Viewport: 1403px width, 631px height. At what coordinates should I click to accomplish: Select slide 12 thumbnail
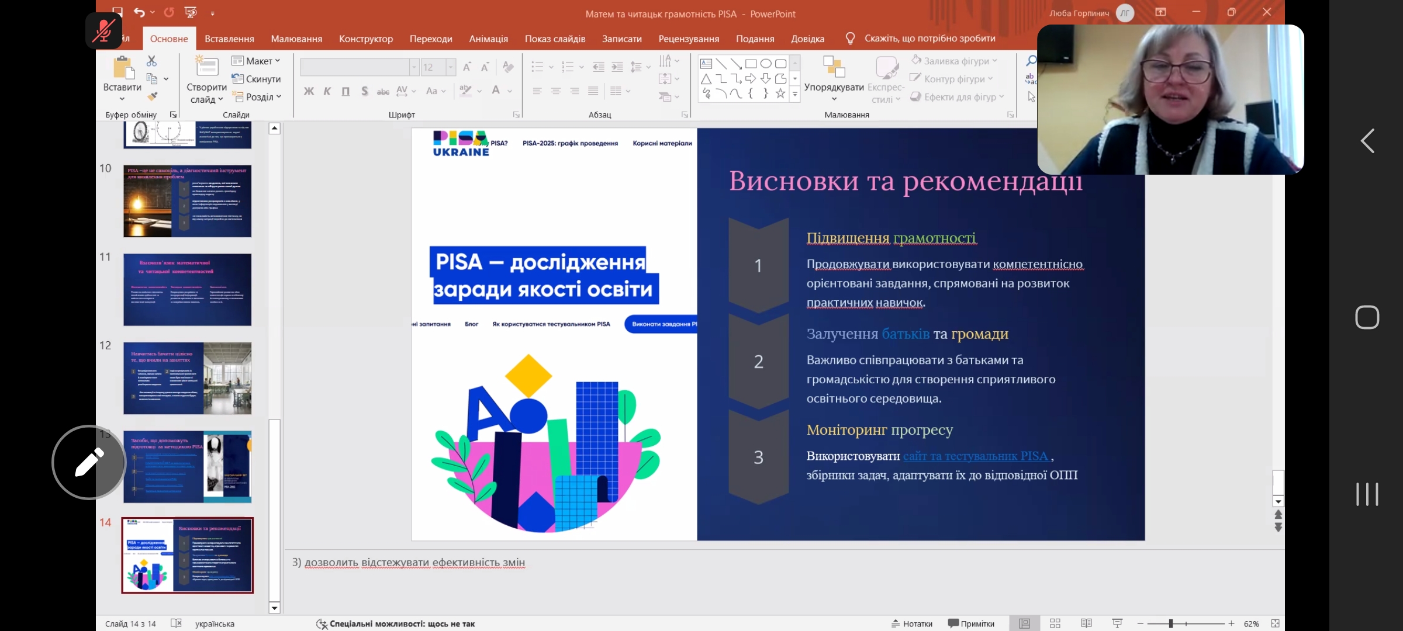(187, 378)
